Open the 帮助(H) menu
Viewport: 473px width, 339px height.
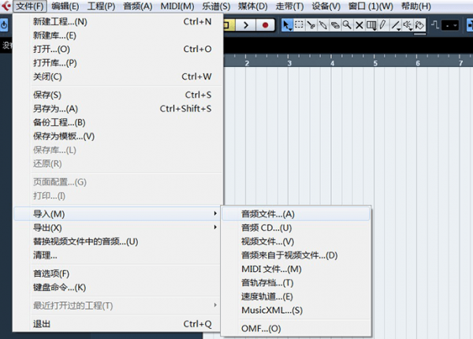[415, 6]
